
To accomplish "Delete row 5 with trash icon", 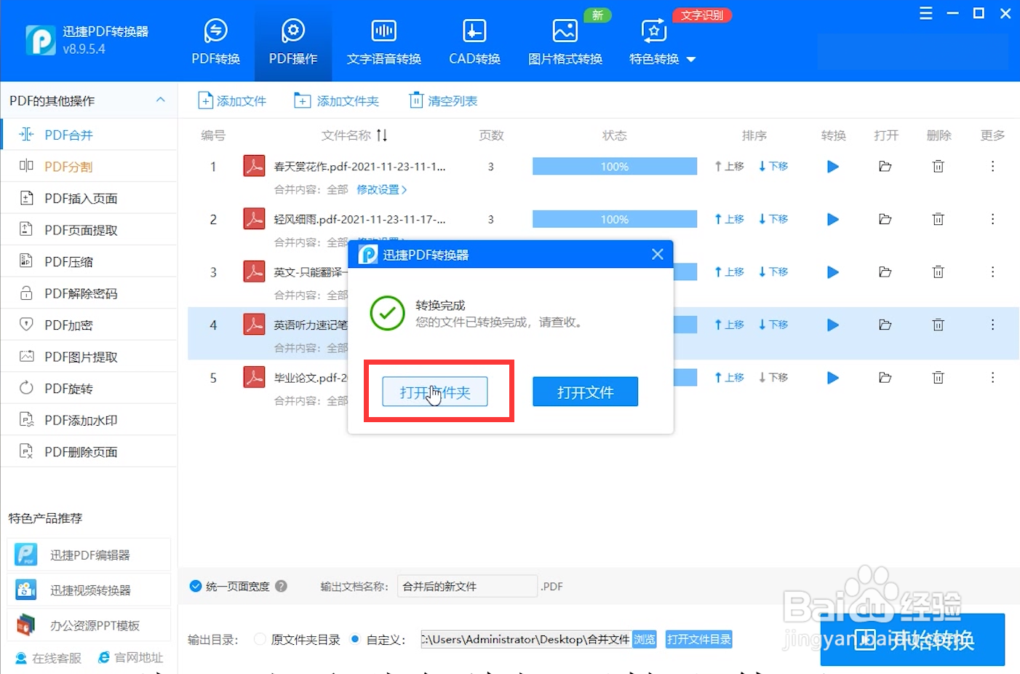I will [939, 378].
